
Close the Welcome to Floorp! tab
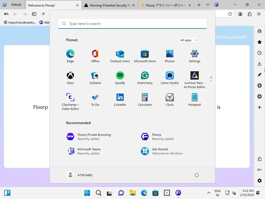point(77,5)
